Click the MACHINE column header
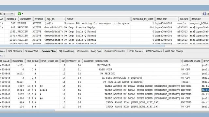209x117 pixels. click(166, 19)
